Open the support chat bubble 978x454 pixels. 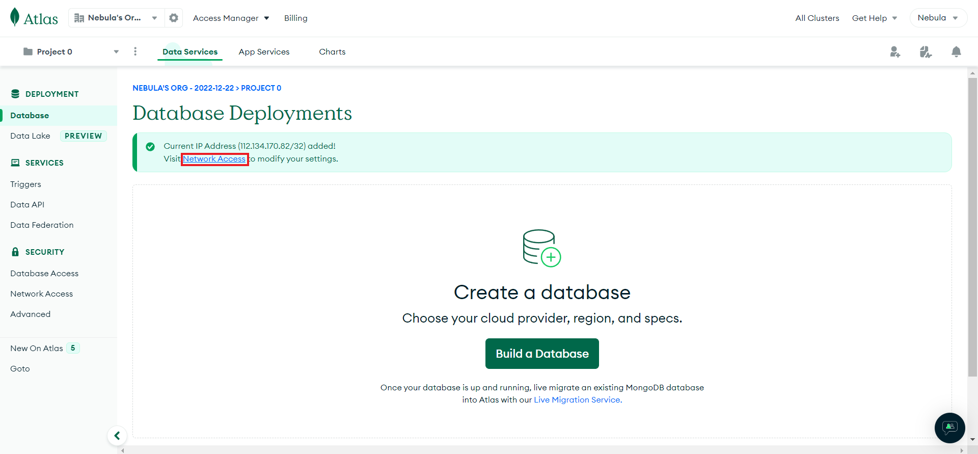pyautogui.click(x=949, y=428)
